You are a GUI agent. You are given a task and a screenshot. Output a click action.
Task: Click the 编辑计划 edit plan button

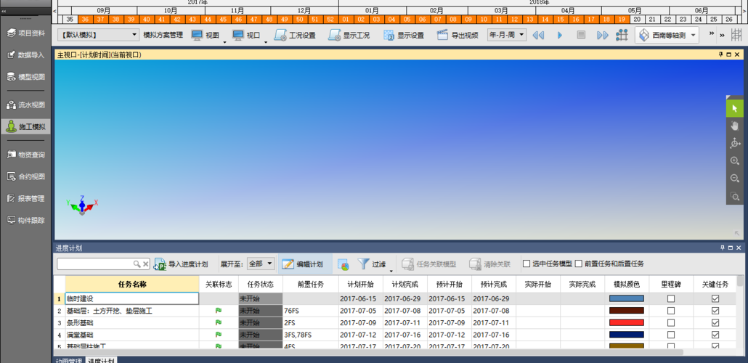point(303,264)
